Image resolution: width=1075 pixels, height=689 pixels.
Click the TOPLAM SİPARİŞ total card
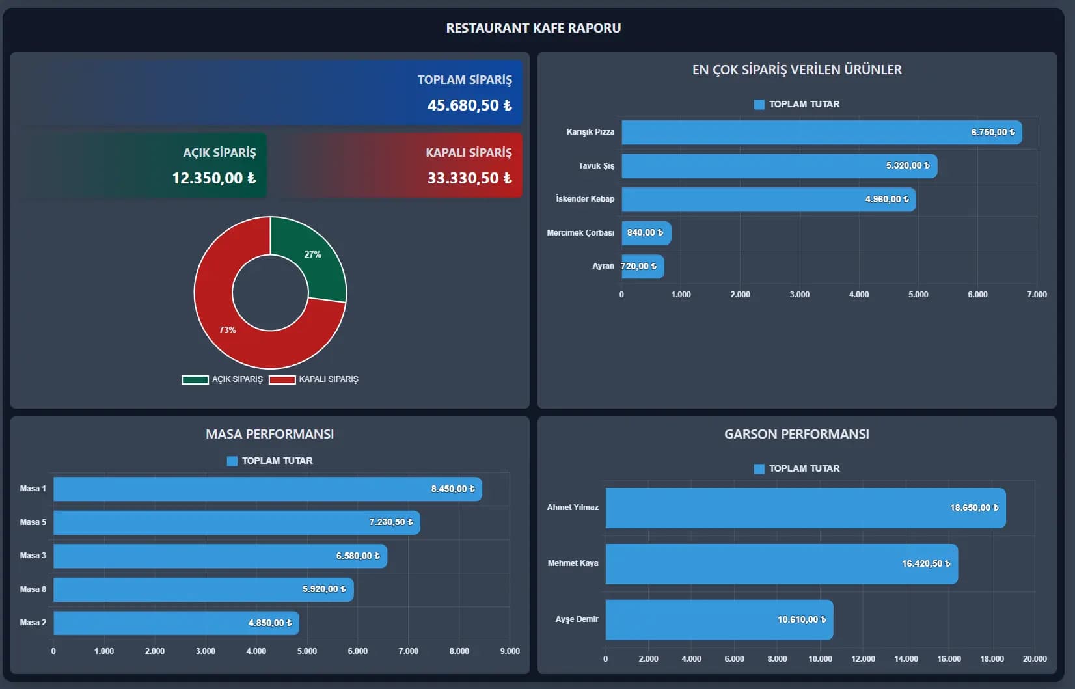[270, 92]
